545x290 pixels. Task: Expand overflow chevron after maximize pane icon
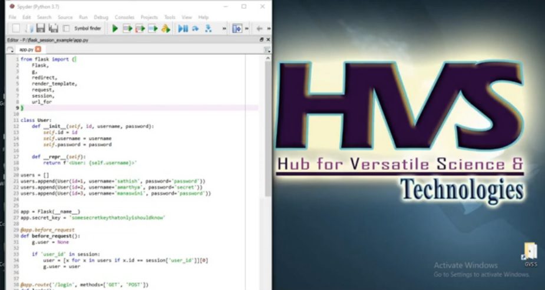tap(247, 28)
